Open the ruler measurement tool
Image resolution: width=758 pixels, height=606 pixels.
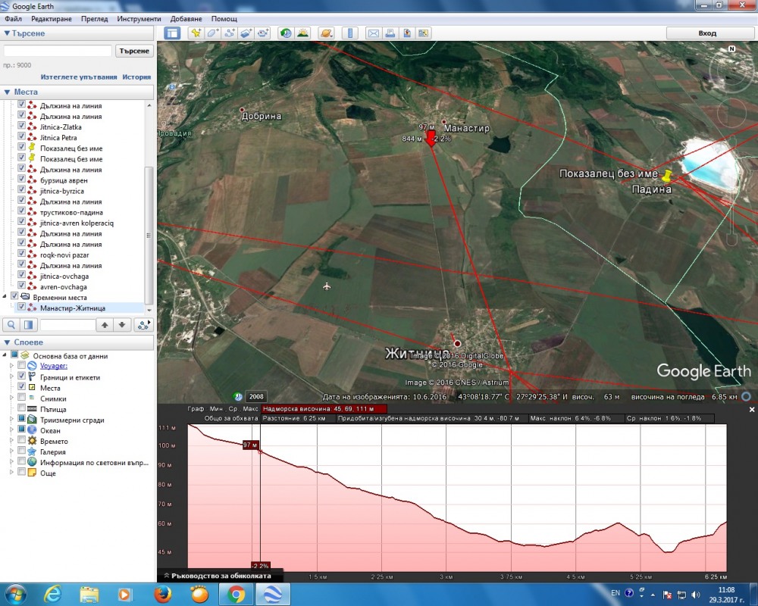[350, 33]
